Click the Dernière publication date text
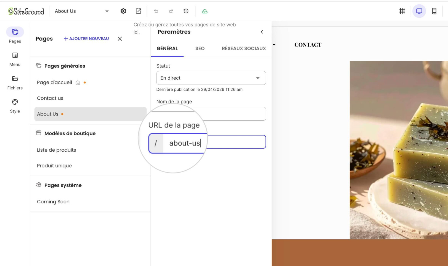Viewport: 448px width, 266px height. [200, 90]
